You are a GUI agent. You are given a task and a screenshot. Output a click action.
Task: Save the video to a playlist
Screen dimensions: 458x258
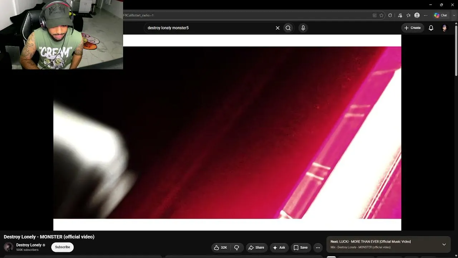301,248
